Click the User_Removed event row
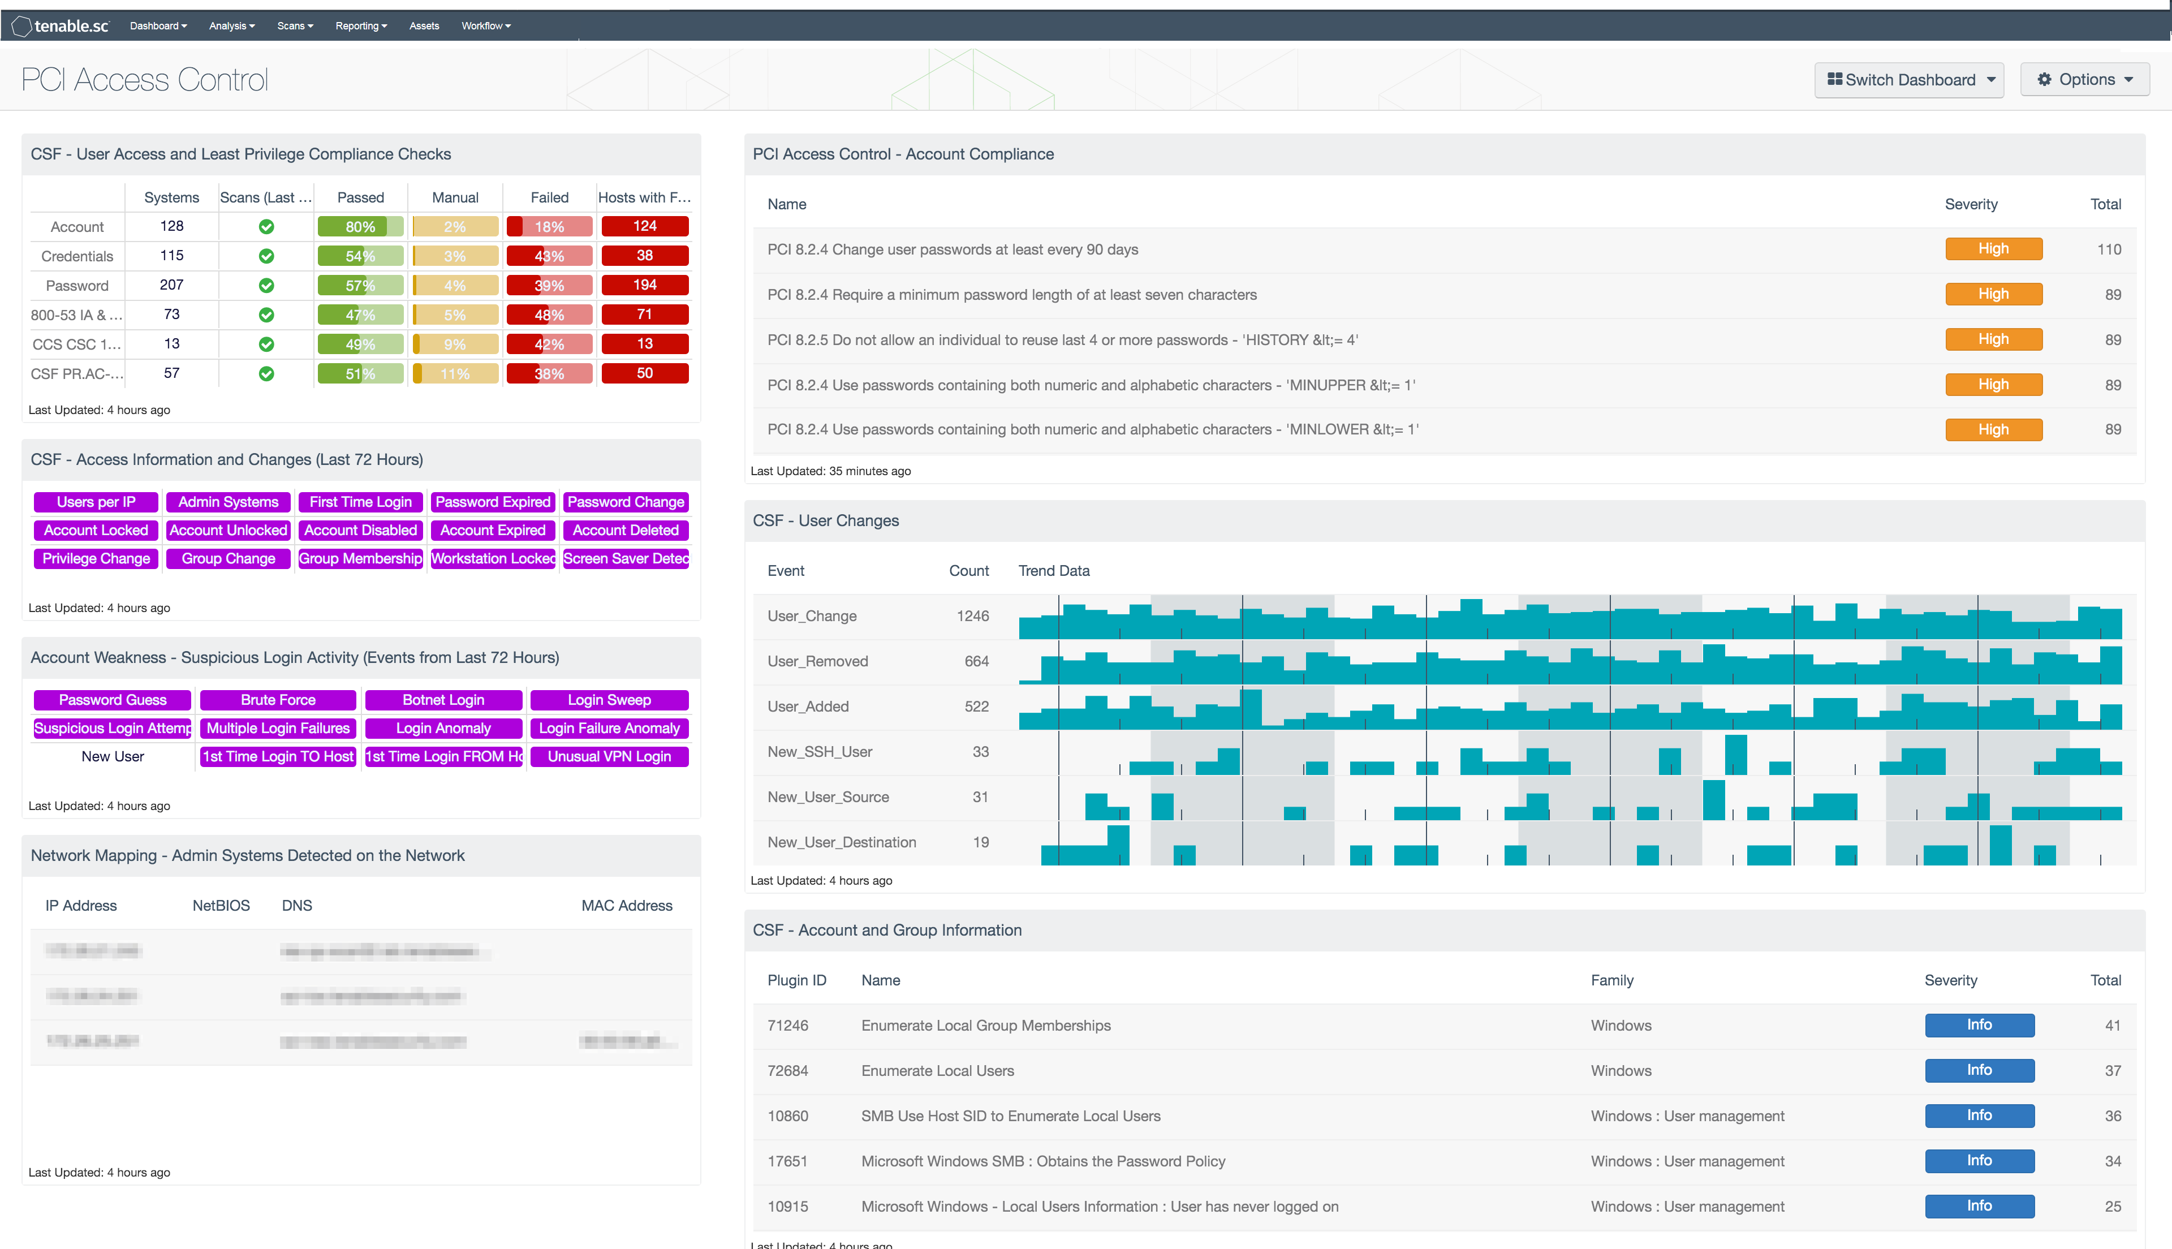The height and width of the screenshot is (1249, 2172). pos(1445,661)
